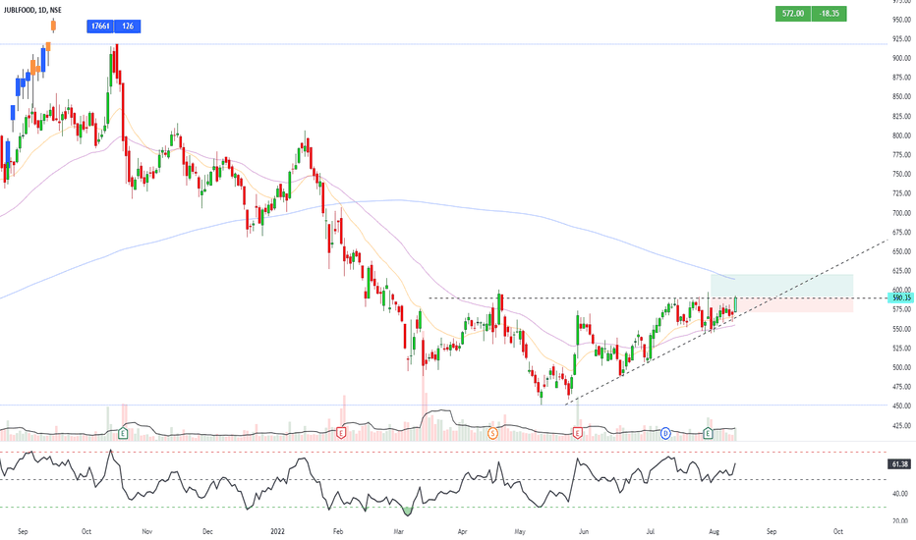Click the orange split marker S in April
The width and height of the screenshot is (916, 540).
pos(492,433)
